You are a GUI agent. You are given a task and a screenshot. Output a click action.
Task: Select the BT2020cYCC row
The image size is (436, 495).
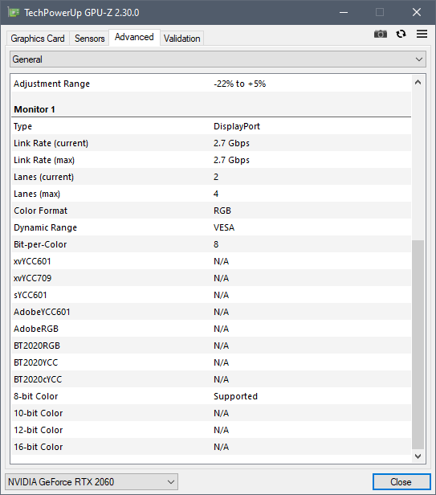(211, 379)
